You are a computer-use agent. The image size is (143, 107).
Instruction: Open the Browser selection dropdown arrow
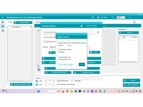click(90, 47)
